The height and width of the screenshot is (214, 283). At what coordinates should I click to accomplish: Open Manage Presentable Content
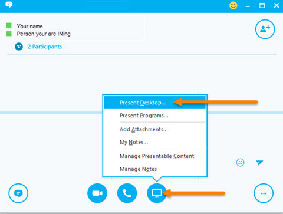155,156
